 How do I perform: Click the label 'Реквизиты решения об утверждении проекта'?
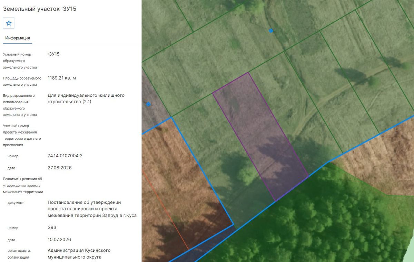pyautogui.click(x=23, y=185)
